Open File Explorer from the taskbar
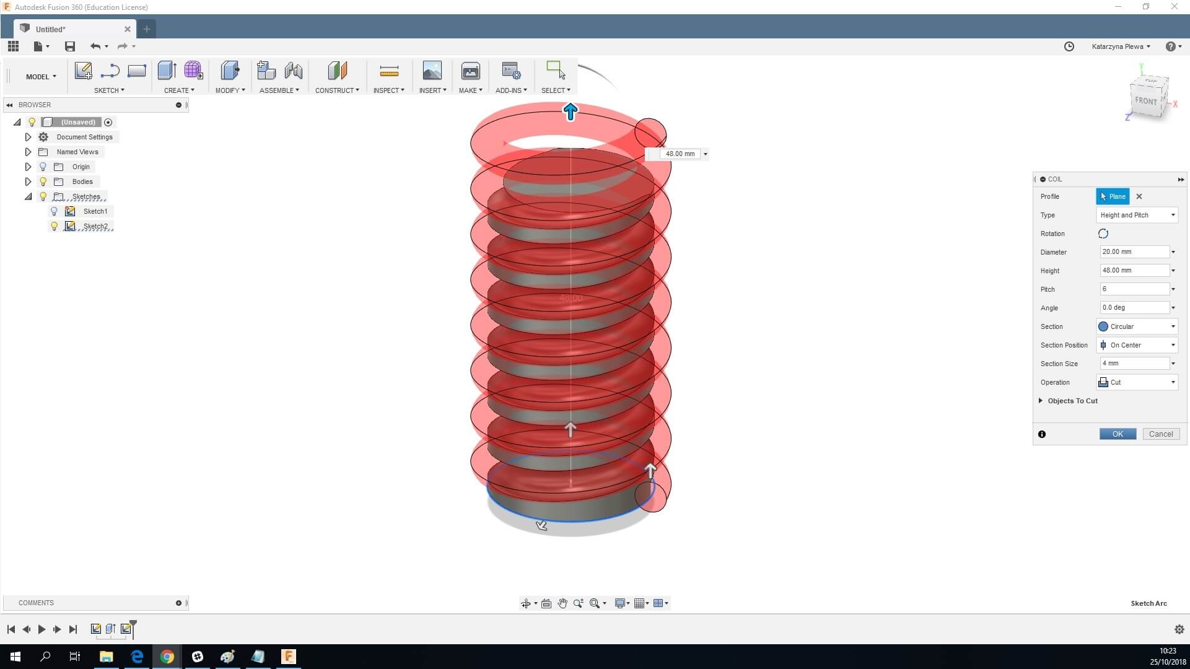 coord(107,657)
